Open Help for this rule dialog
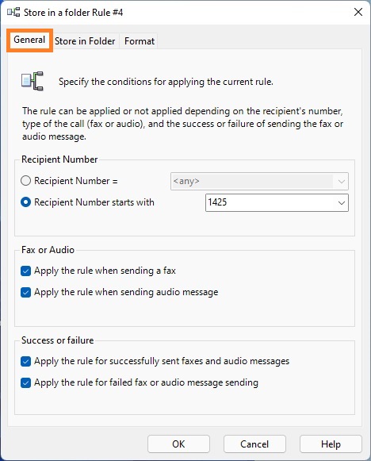The image size is (371, 461). click(331, 444)
